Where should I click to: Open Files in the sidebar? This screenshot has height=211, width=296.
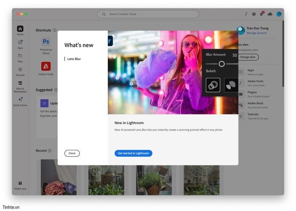(x=20, y=58)
